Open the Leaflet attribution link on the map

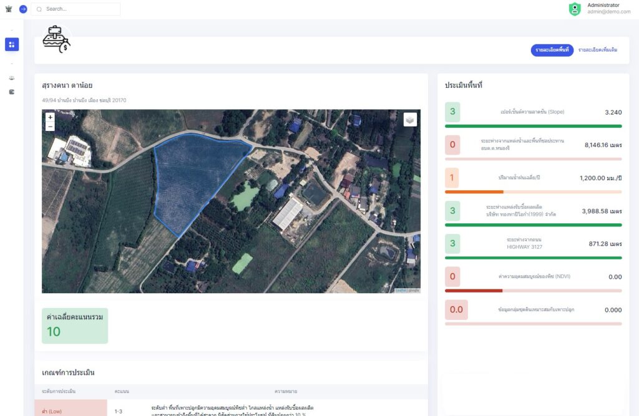point(401,290)
